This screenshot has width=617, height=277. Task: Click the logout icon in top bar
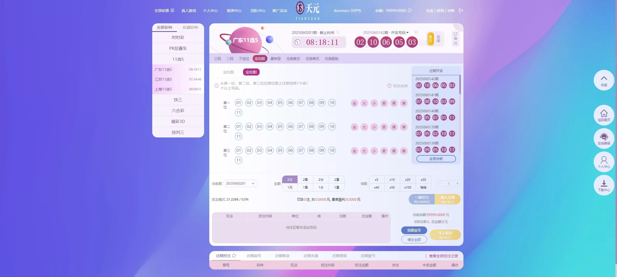pyautogui.click(x=461, y=11)
